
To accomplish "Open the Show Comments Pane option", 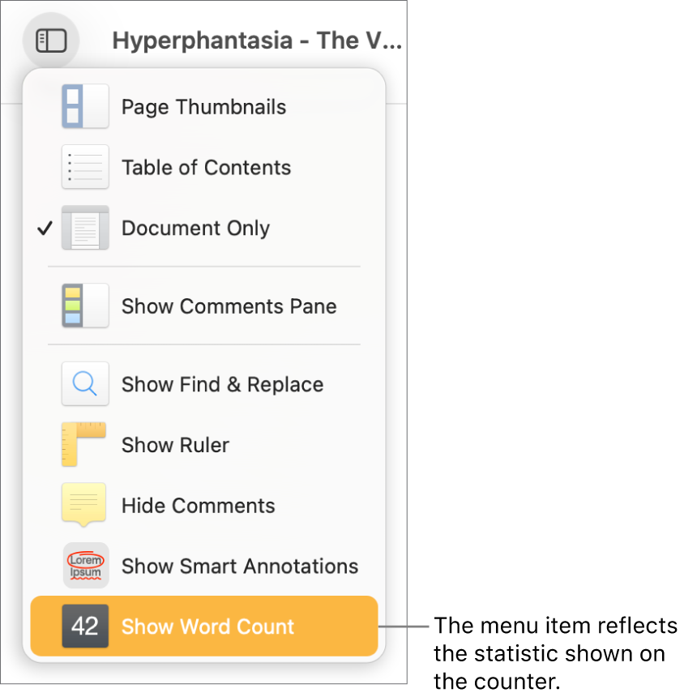I will point(229,306).
